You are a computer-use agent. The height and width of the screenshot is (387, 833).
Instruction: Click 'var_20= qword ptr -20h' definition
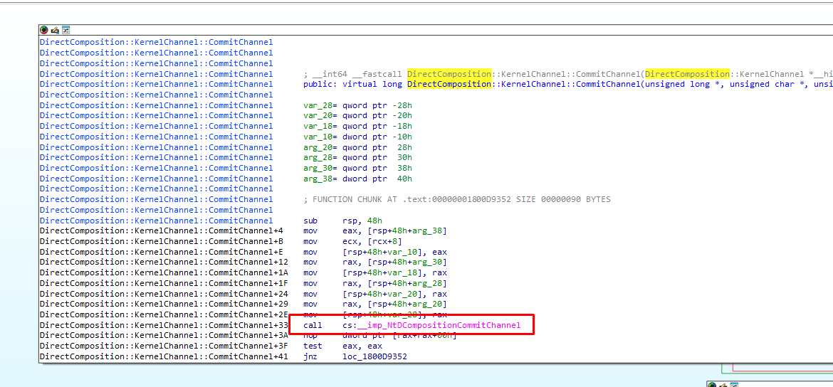coord(357,116)
